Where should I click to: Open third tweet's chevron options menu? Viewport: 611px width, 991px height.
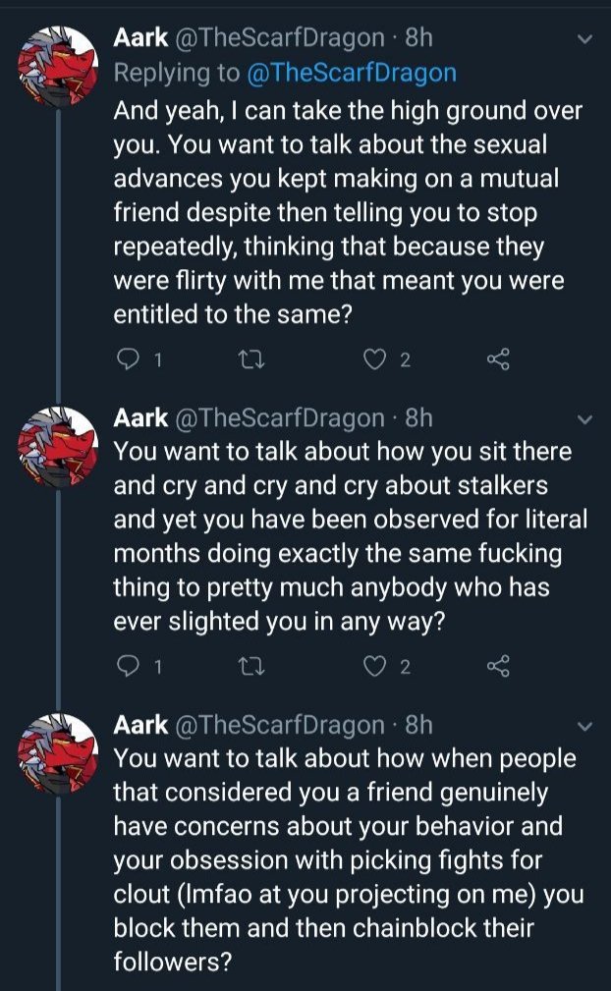585,727
